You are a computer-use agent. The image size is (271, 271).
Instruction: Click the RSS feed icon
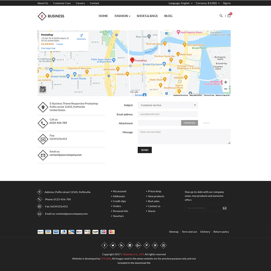coord(121,246)
